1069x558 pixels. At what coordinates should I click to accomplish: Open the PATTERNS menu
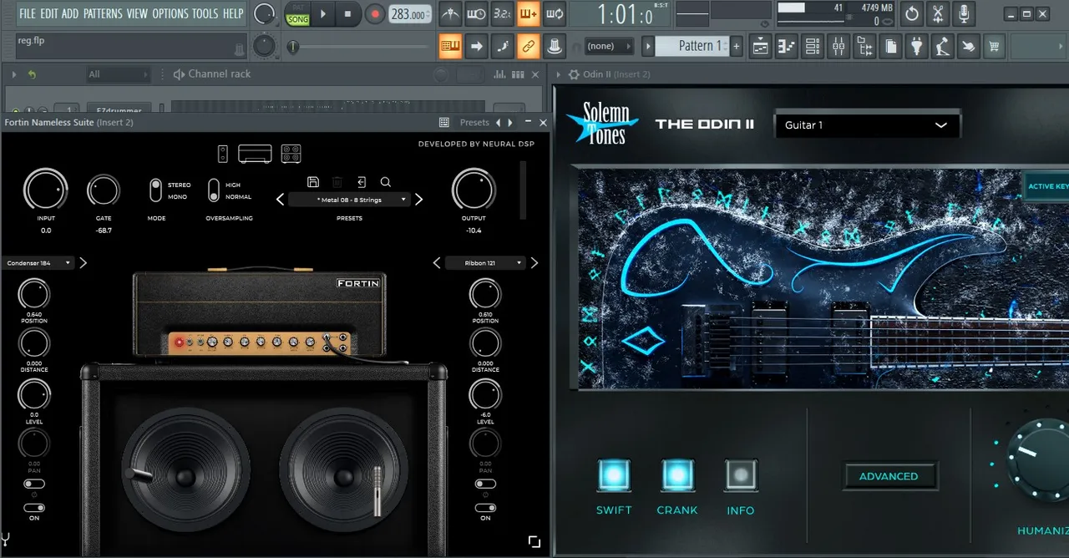pyautogui.click(x=103, y=13)
